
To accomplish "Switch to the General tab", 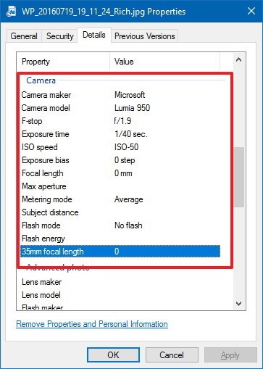I will (24, 36).
